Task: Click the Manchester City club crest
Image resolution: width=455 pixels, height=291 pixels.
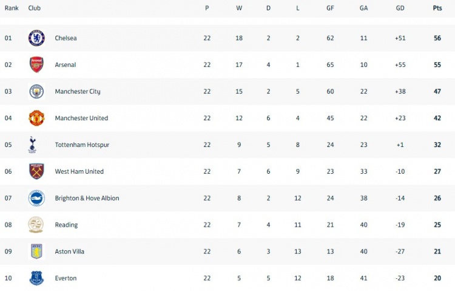Action: 36,91
